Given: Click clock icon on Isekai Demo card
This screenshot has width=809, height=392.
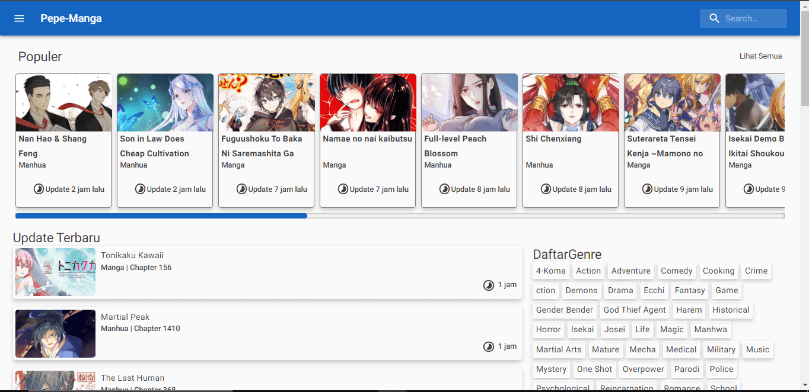Looking at the screenshot, I should tap(749, 189).
